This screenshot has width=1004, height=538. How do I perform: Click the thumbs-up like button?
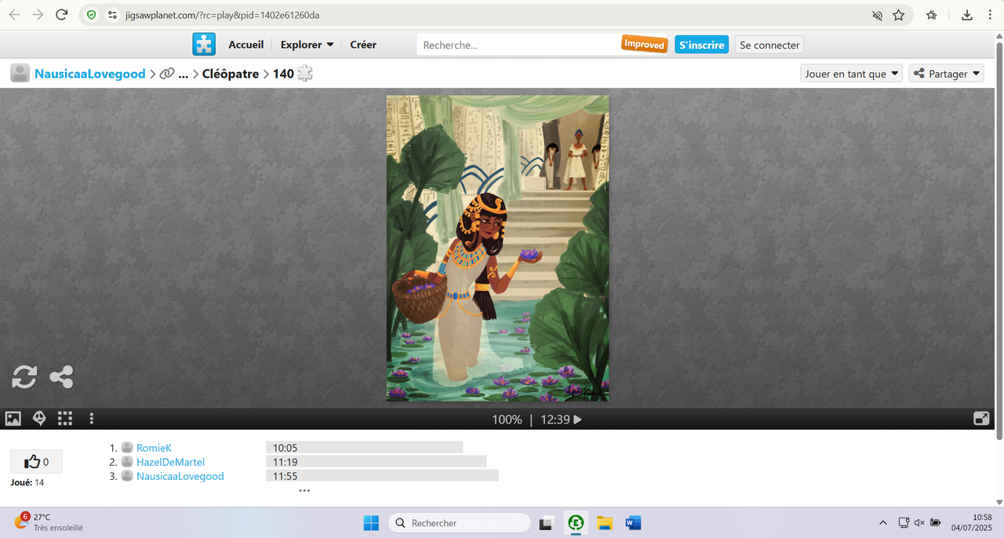36,462
